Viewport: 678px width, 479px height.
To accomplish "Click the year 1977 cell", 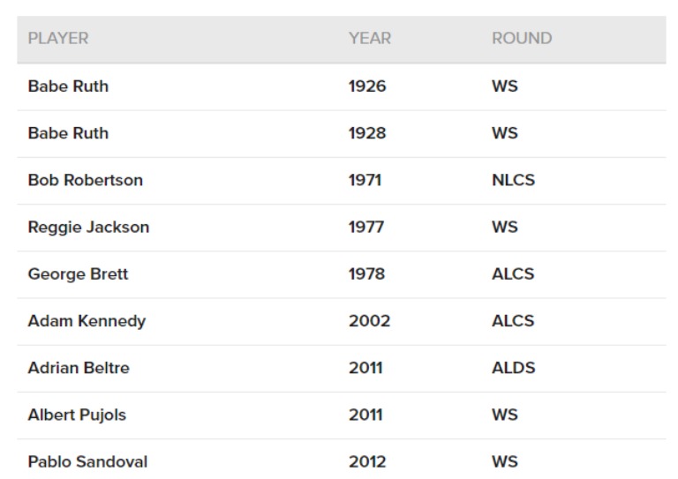I will click(x=366, y=227).
